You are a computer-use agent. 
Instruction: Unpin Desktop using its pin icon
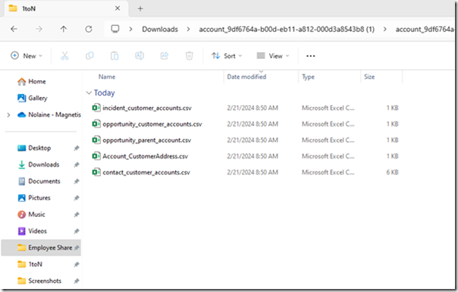coord(77,148)
